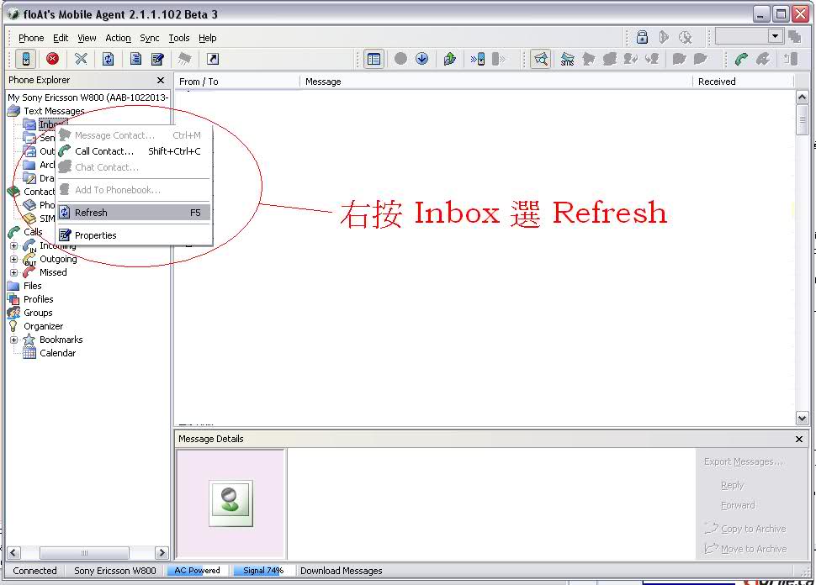This screenshot has height=585, width=816.
Task: Select Calendar in the tree
Action: (58, 354)
